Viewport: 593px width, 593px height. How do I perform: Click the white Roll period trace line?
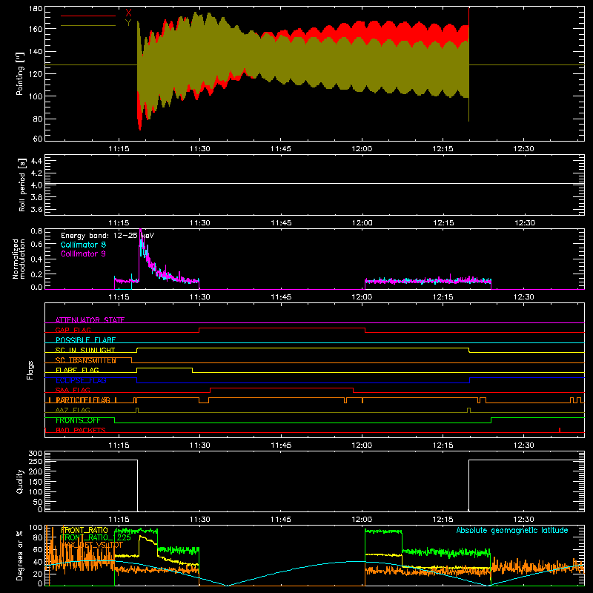[x=314, y=183]
